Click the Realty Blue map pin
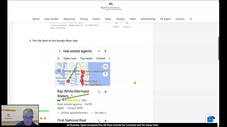Screen dimensions: 227x127 [x=82, y=81]
